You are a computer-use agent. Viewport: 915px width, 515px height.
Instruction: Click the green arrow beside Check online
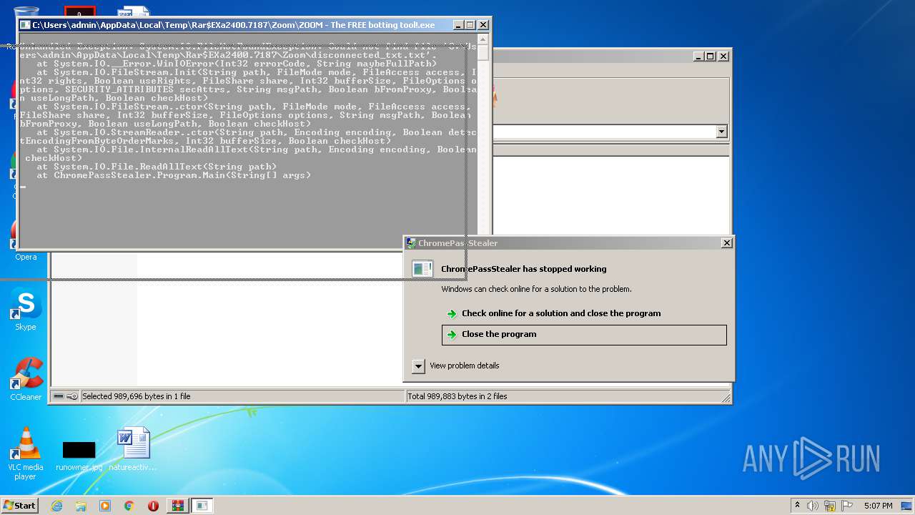(451, 313)
